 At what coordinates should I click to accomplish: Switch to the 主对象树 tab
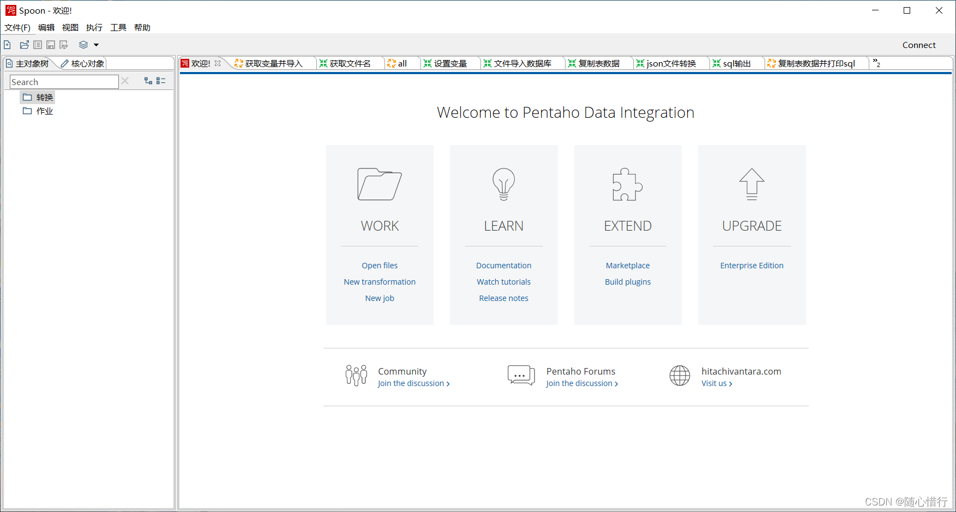[28, 63]
